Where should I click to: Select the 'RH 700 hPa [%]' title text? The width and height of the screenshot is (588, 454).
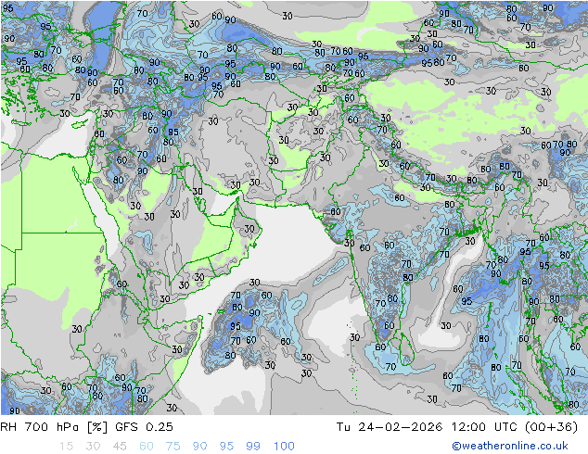coord(54,427)
